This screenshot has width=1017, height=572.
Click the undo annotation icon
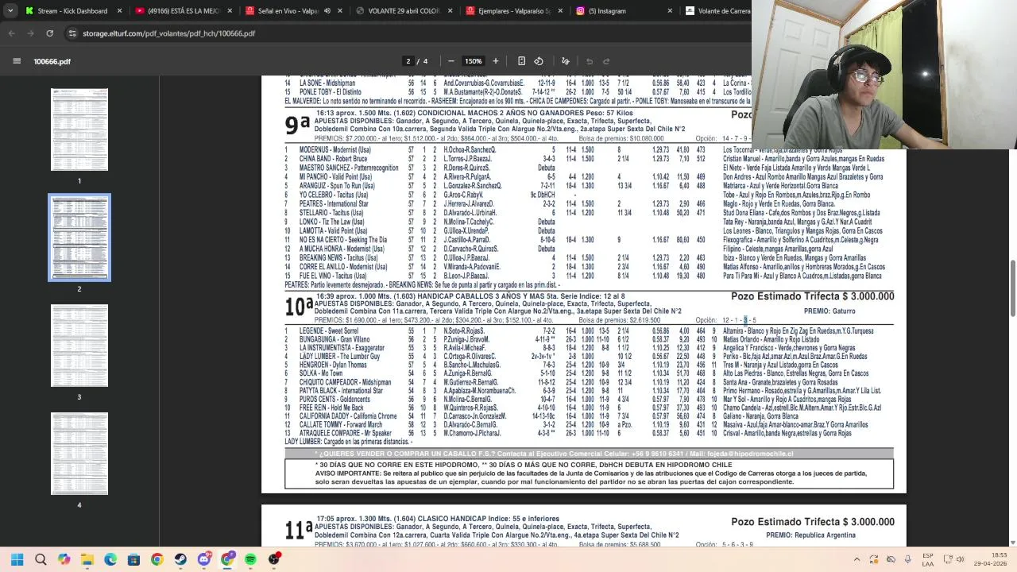(x=590, y=61)
